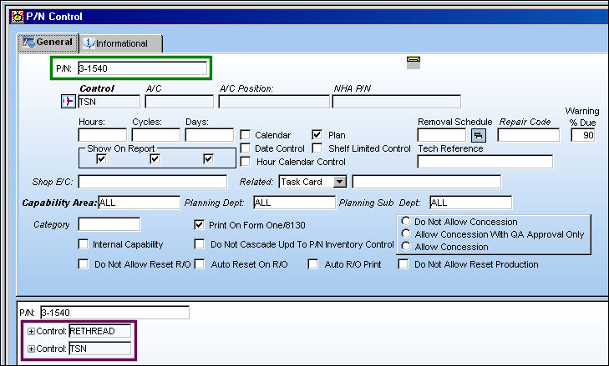Uncheck Print On Form One/8130
This screenshot has height=366, width=609.
200,225
